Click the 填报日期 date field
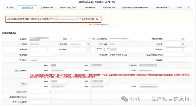The image size is (196, 107). (80, 44)
